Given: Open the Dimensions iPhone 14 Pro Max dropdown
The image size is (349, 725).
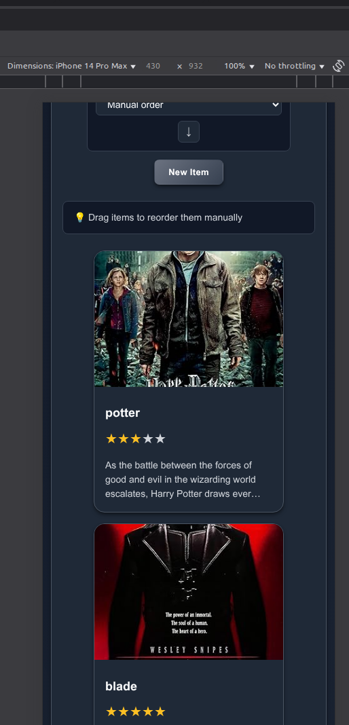Looking at the screenshot, I should pos(72,66).
